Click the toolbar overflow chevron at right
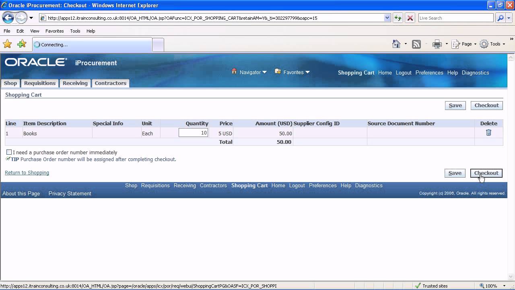Viewport: 515px width, 290px height. click(512, 39)
